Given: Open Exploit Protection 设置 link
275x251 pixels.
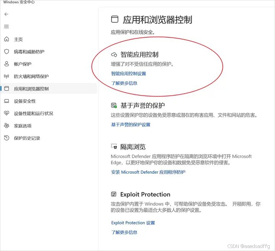Looking at the screenshot, I should 133,223.
